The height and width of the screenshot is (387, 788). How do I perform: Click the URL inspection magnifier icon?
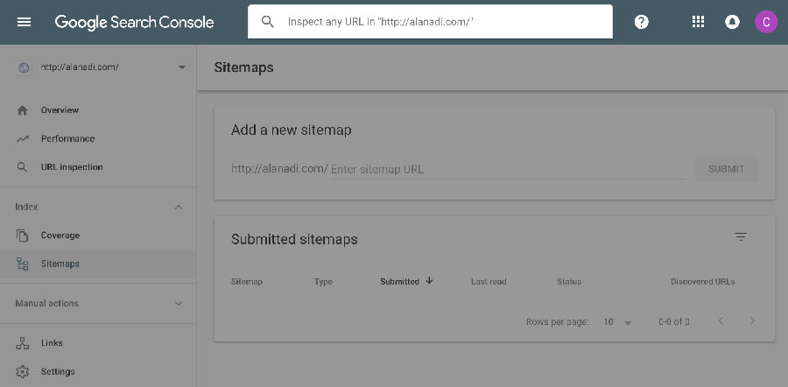22,167
